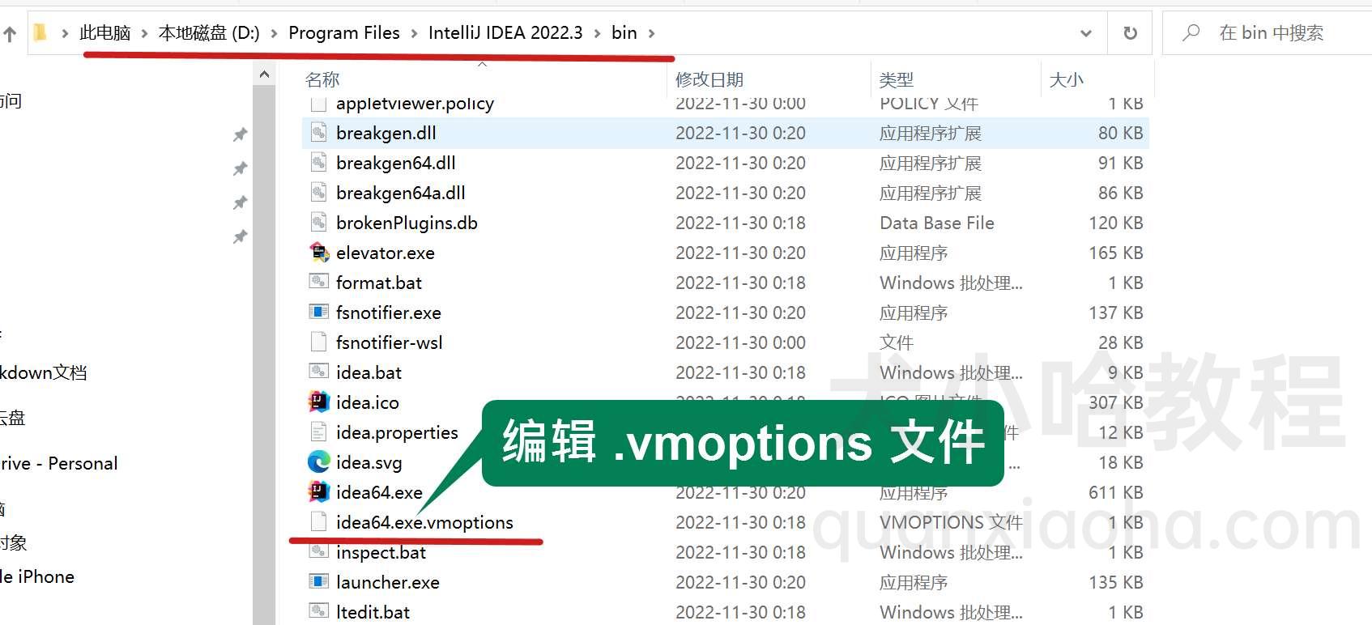The image size is (1372, 625).
Task: Select the Markdown文档 navigation item
Action: click(44, 372)
